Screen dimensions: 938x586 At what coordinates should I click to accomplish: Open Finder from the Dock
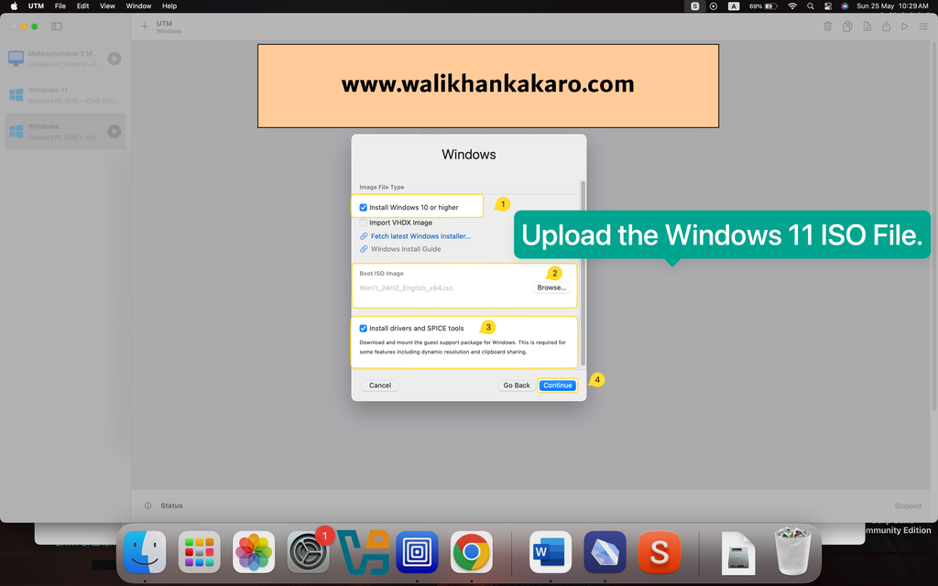tap(145, 552)
